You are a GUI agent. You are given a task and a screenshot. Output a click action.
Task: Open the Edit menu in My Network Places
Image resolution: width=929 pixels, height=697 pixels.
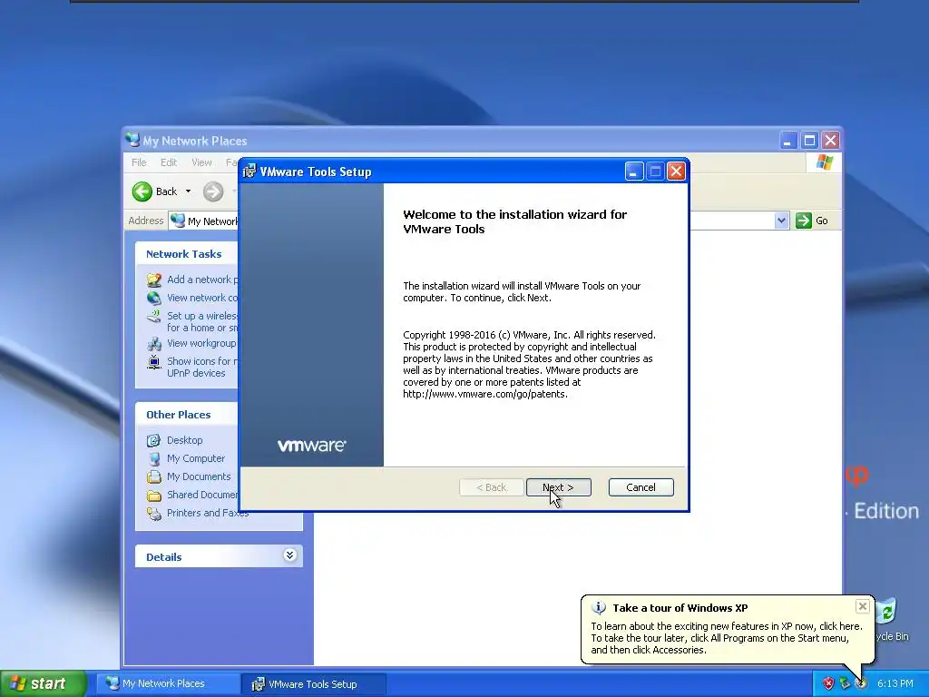(168, 162)
